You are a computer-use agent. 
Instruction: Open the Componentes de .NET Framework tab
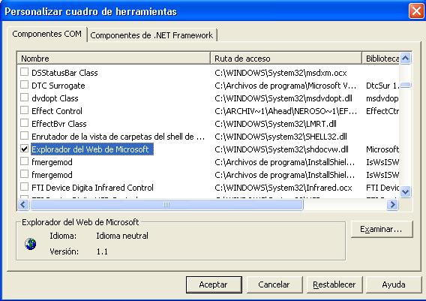[x=151, y=35]
